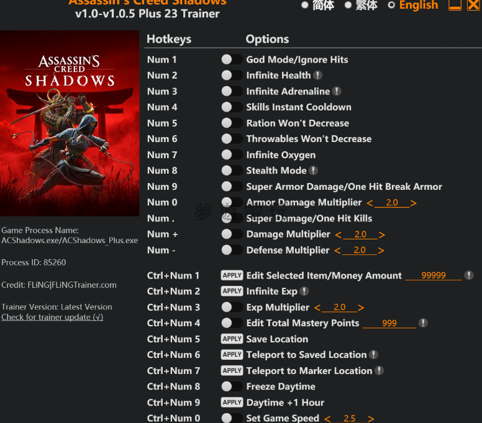Apply Teleport to Marker Location
This screenshot has width=482, height=423.
click(232, 370)
